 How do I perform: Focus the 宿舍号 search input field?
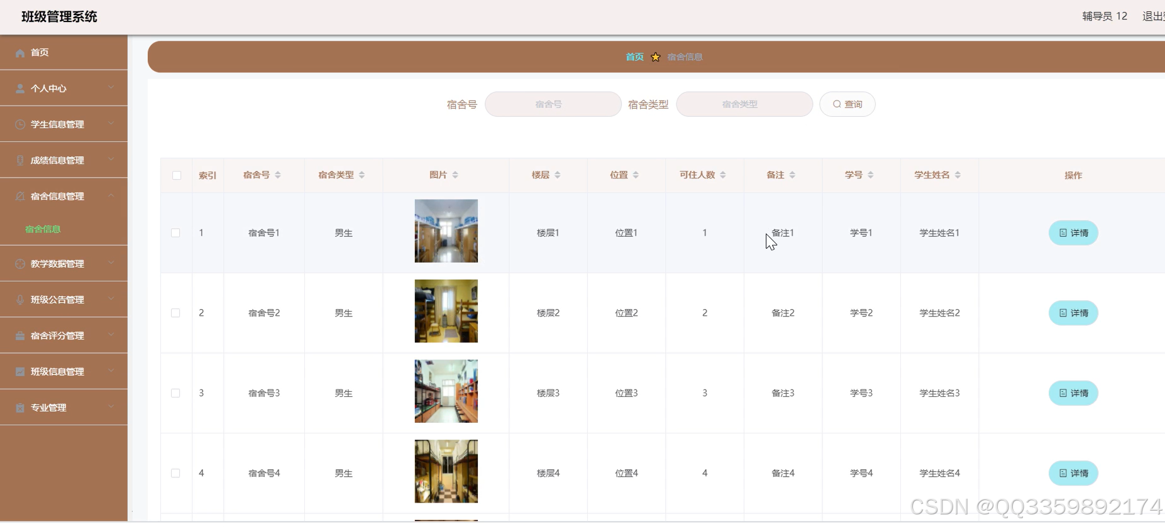(553, 104)
